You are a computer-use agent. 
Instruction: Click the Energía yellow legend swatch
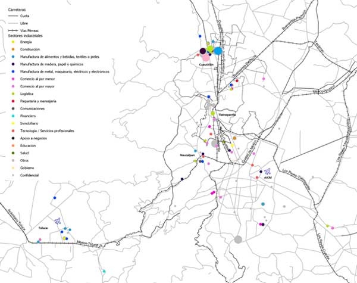(13, 42)
